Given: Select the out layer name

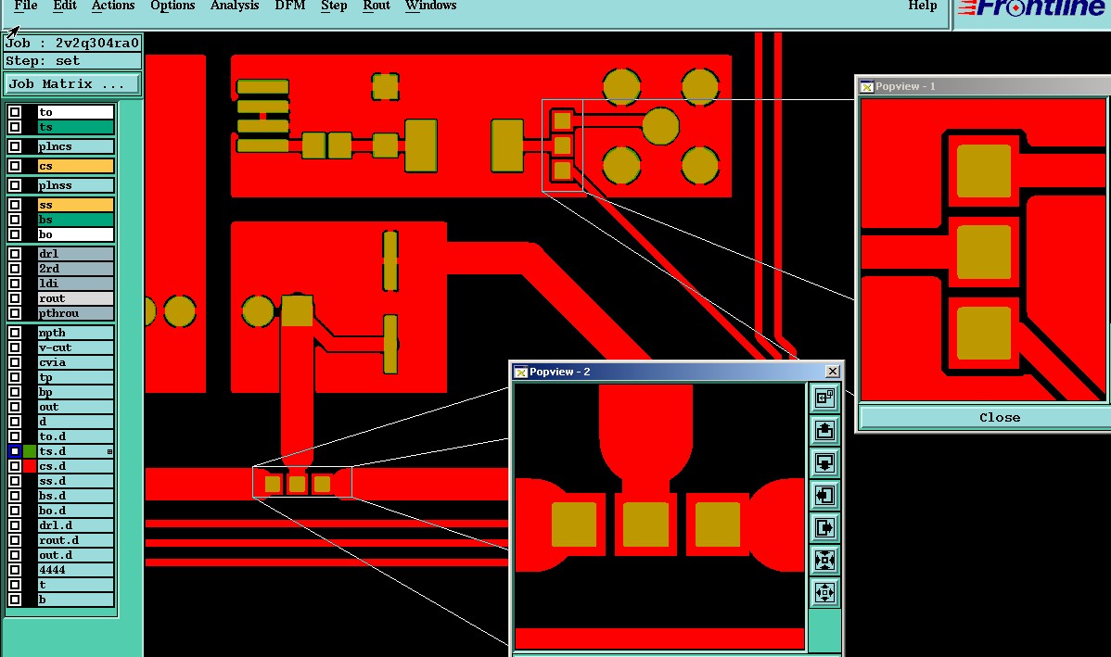Looking at the screenshot, I should click(75, 407).
